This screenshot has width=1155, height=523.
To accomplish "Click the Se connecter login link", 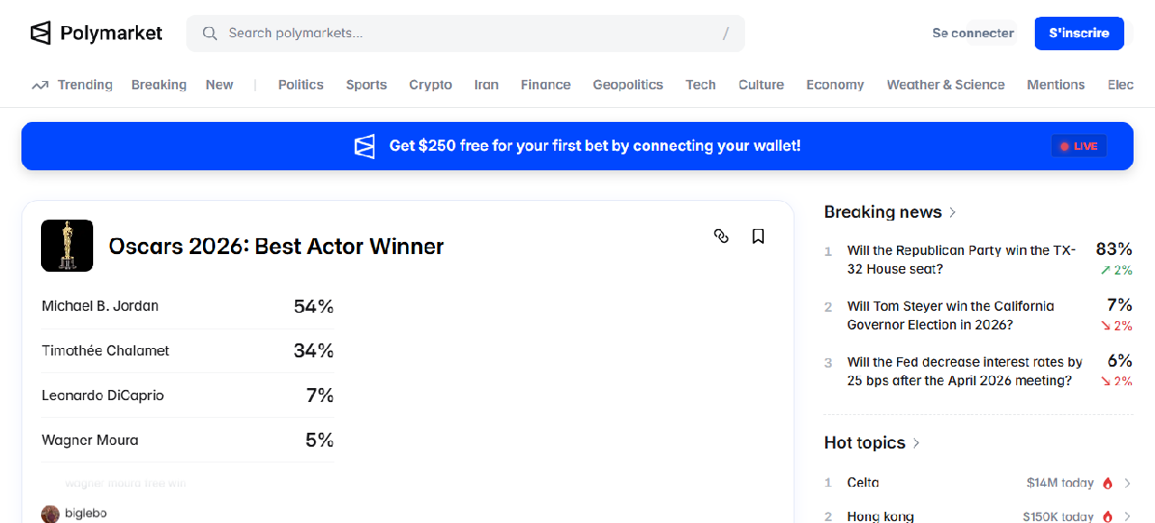I will point(973,34).
